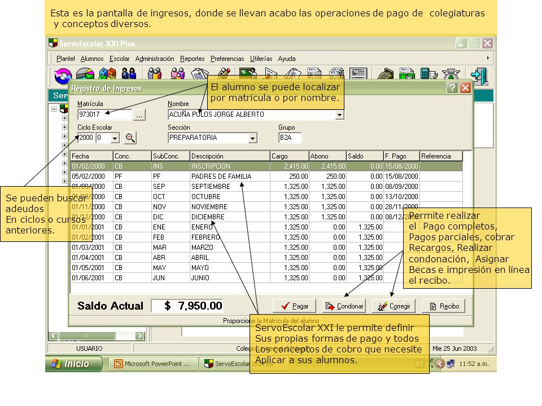Screen dimensions: 542x406
Task: Click the Referencia column header
Action: click(x=441, y=156)
